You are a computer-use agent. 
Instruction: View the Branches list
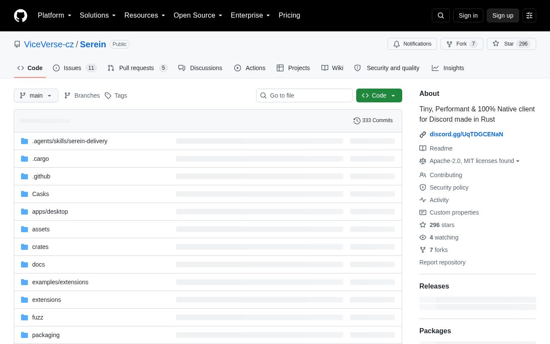pyautogui.click(x=82, y=95)
